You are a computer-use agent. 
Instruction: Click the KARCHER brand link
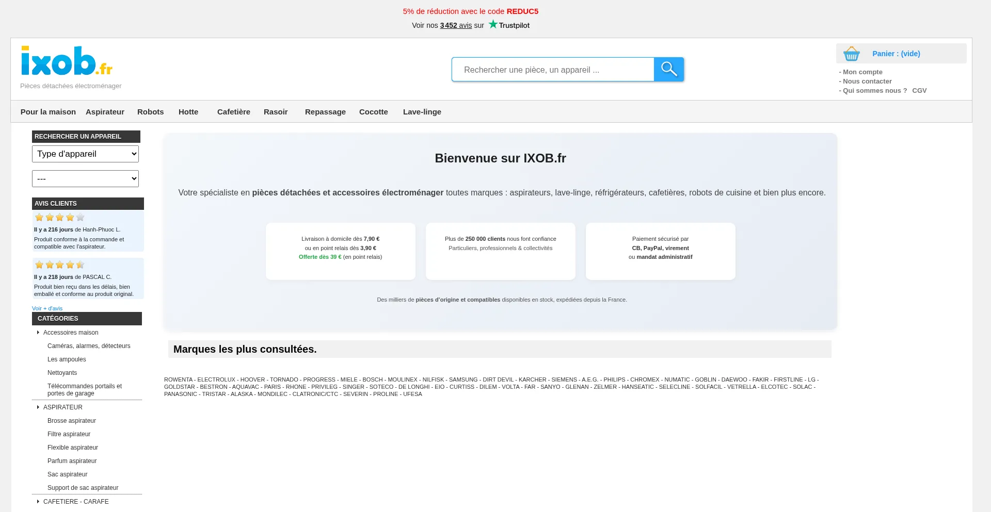point(532,379)
